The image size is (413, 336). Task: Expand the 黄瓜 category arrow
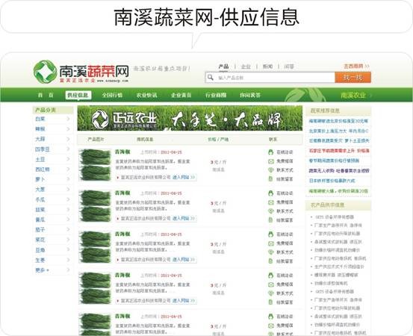click(x=68, y=220)
